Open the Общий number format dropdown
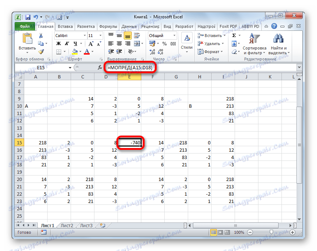Image resolution: width=317 pixels, height=251 pixels. 174,36
